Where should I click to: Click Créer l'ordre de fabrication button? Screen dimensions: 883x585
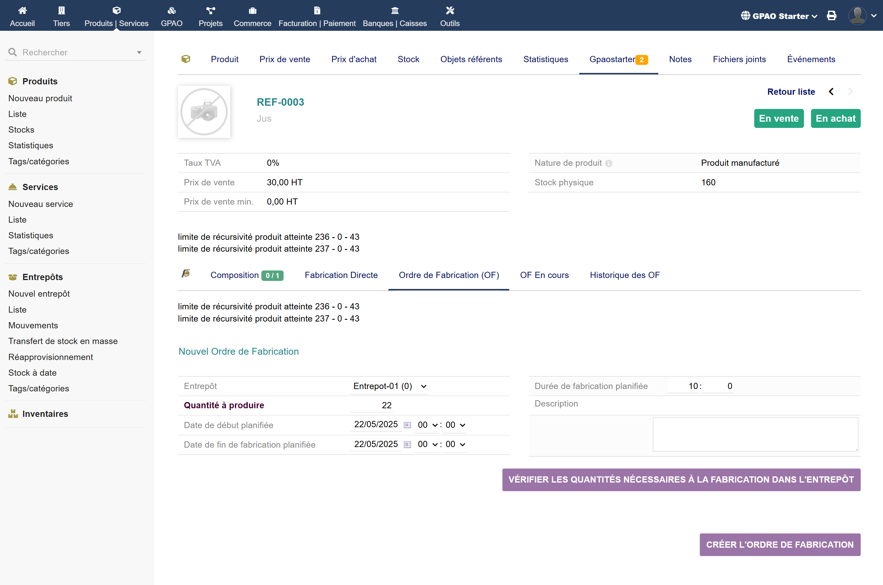[x=780, y=545]
